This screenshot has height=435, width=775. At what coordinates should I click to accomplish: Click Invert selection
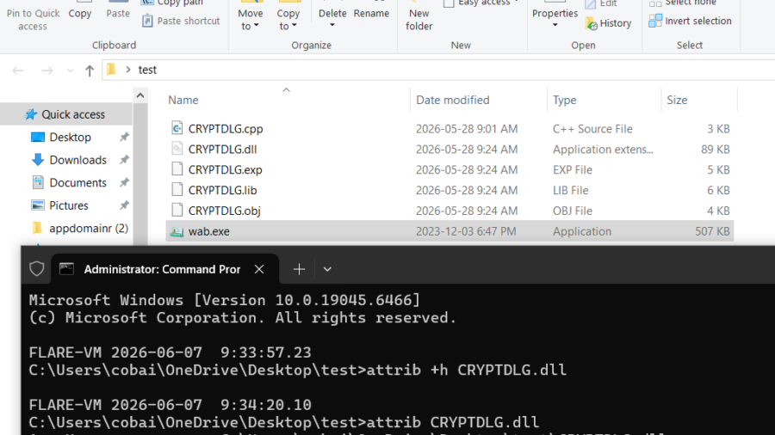(690, 21)
